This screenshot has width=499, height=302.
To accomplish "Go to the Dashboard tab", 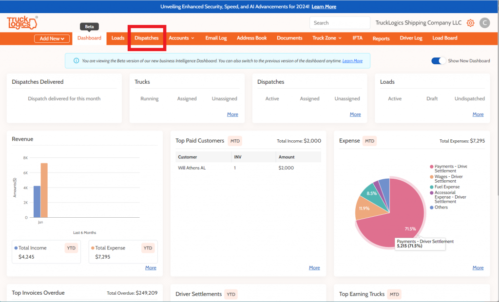I will tap(90, 38).
